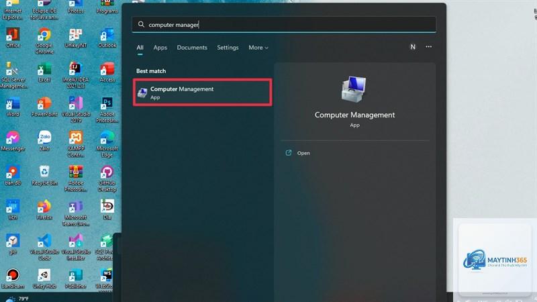Screen dimensions: 537x302
Task: Select Computer Management best match result
Action: click(203, 93)
